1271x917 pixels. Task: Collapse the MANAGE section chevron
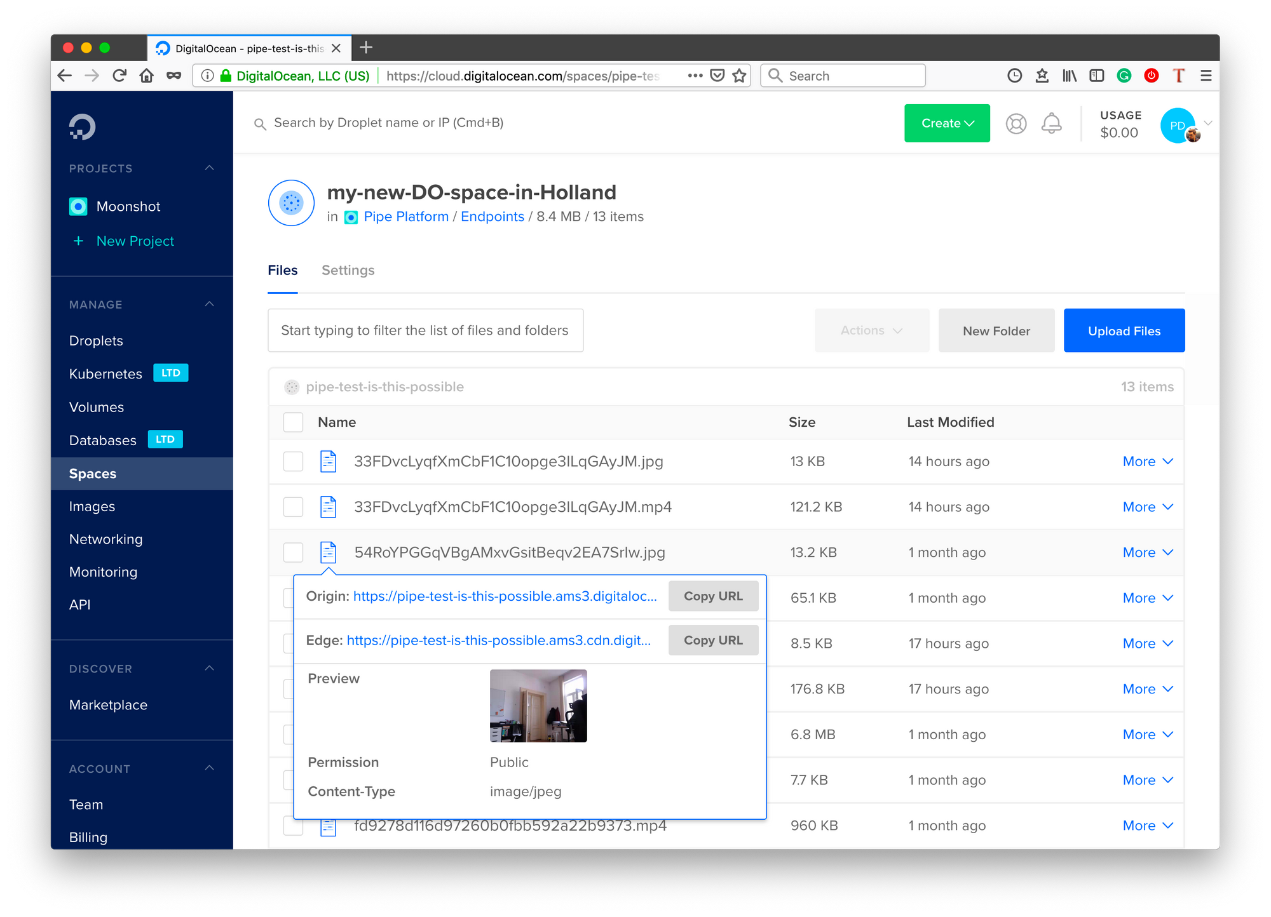209,304
